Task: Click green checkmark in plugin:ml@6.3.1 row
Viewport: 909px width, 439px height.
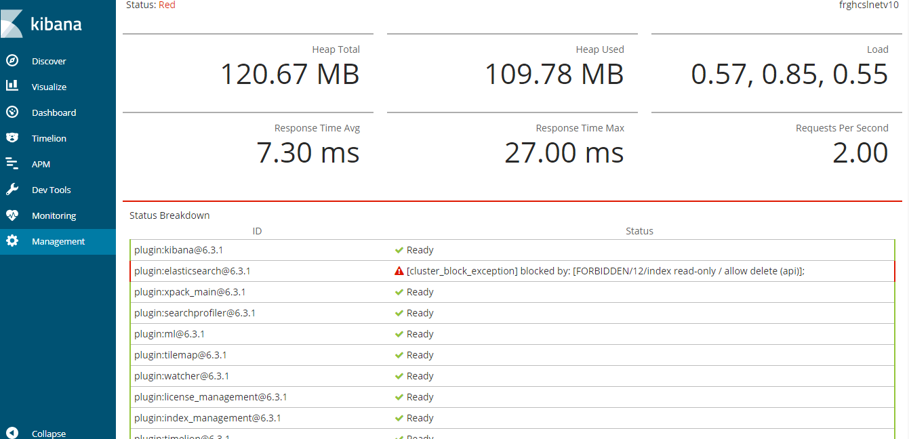Action: (399, 334)
